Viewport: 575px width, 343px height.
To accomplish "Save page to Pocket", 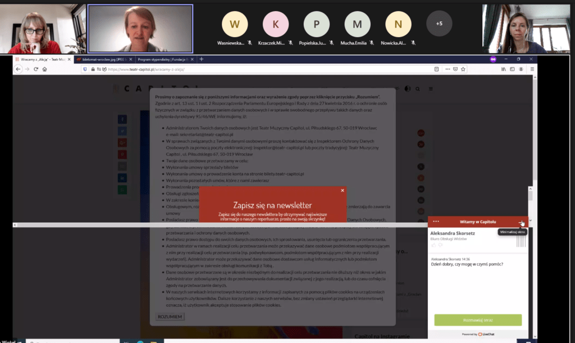I will tap(455, 69).
